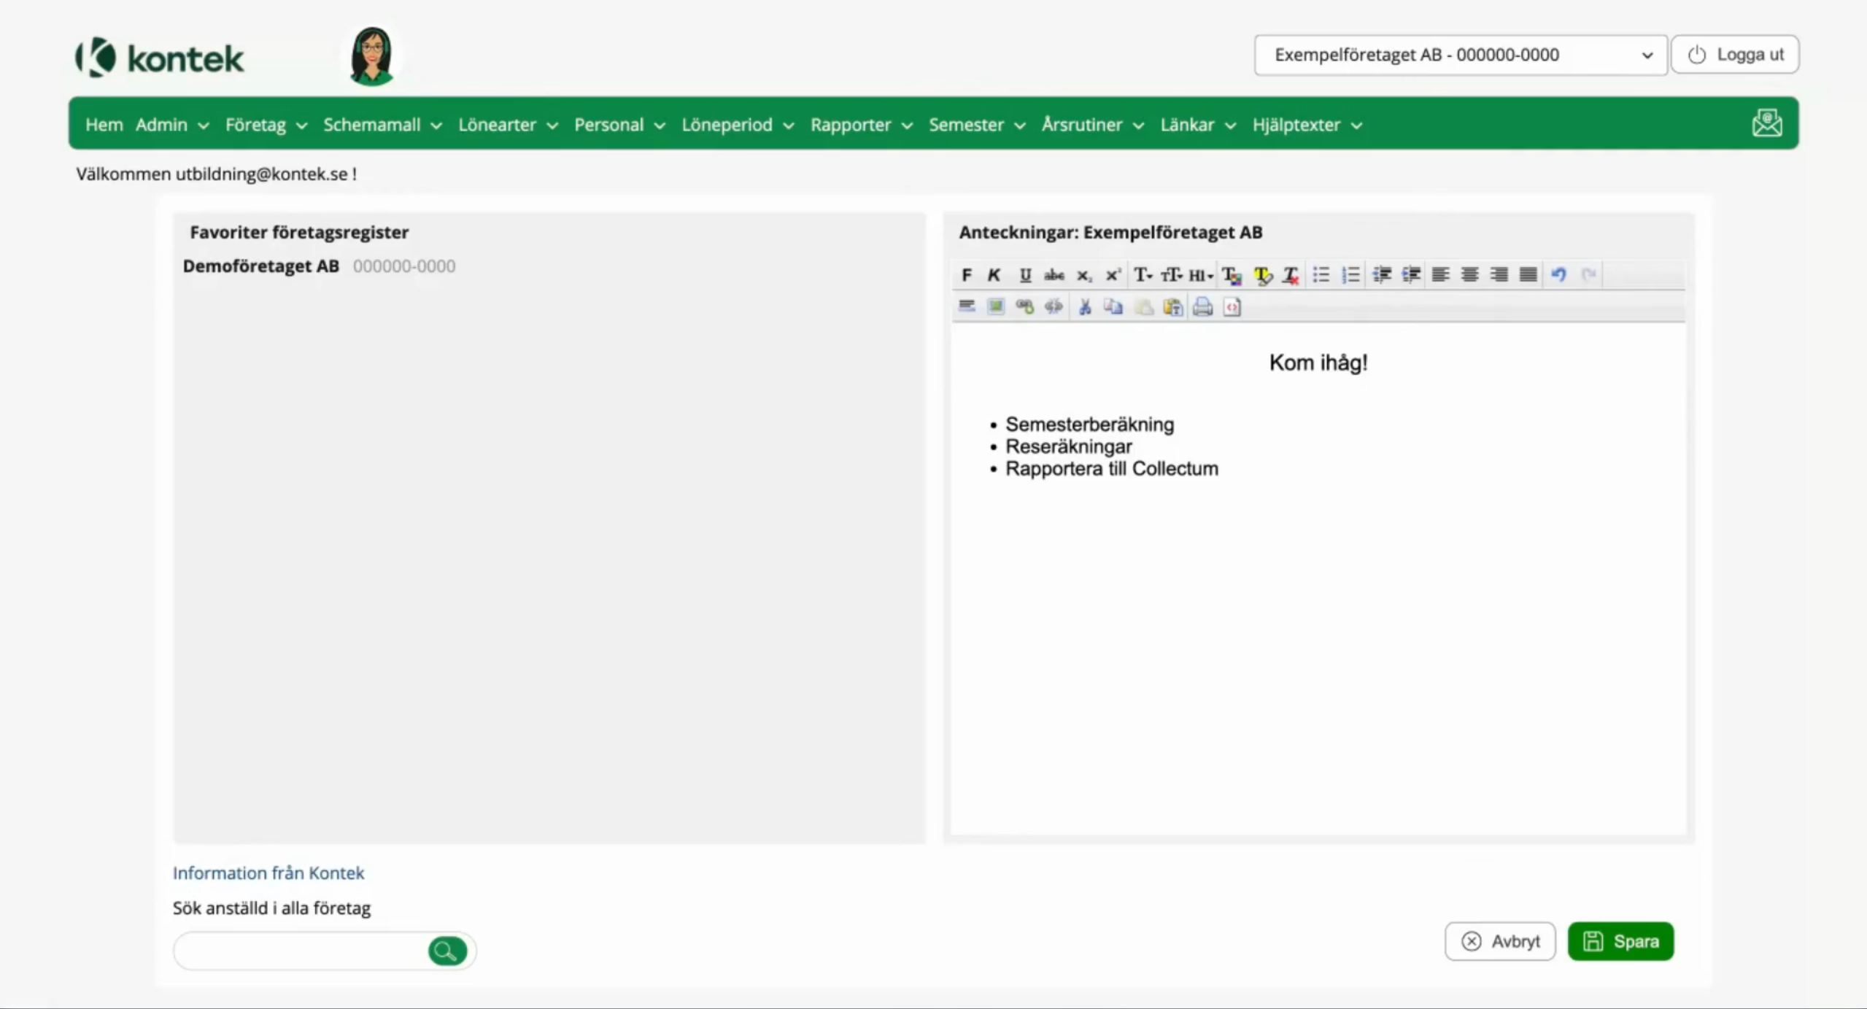Open Information från Kontek link

(268, 873)
